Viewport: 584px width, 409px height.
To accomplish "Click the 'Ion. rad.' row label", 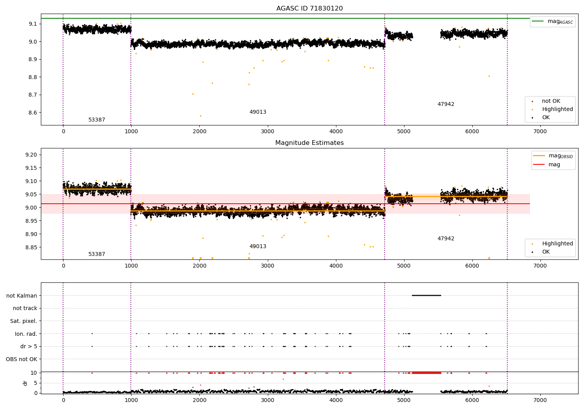I will (26, 334).
